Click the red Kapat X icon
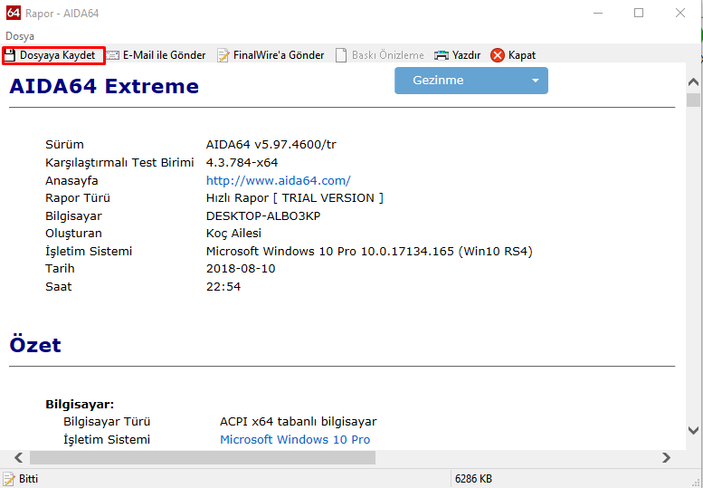703x488 pixels. click(x=498, y=55)
